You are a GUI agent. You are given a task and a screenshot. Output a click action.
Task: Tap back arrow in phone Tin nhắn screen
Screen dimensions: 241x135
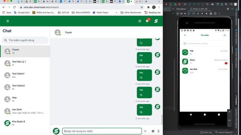click(x=185, y=35)
